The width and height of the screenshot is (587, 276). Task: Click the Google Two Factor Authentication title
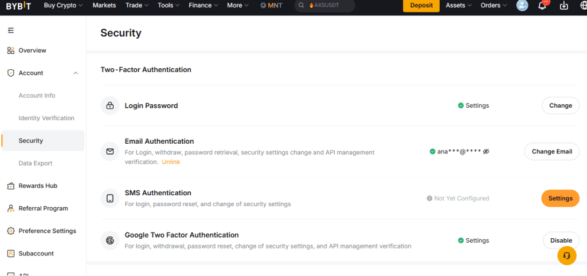[x=182, y=235]
